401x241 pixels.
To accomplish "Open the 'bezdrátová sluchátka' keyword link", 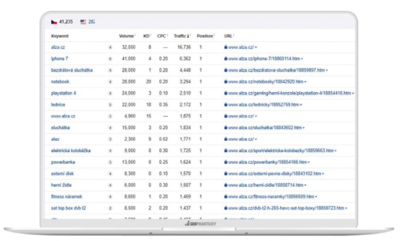I will pos(71,70).
